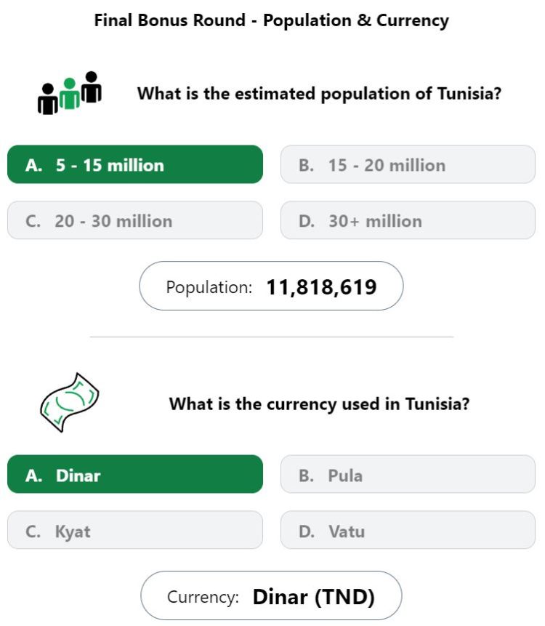The width and height of the screenshot is (545, 626).
Task: Click the Dinar (TND) bold text
Action: (x=314, y=597)
